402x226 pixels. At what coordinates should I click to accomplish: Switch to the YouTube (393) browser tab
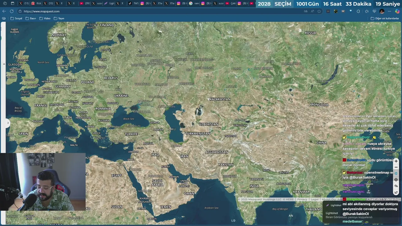click(85, 3)
